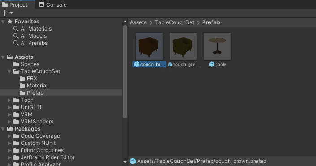This screenshot has height=166, width=316.
Task: Click the FBX folder icon
Action: pyautogui.click(x=22, y=79)
